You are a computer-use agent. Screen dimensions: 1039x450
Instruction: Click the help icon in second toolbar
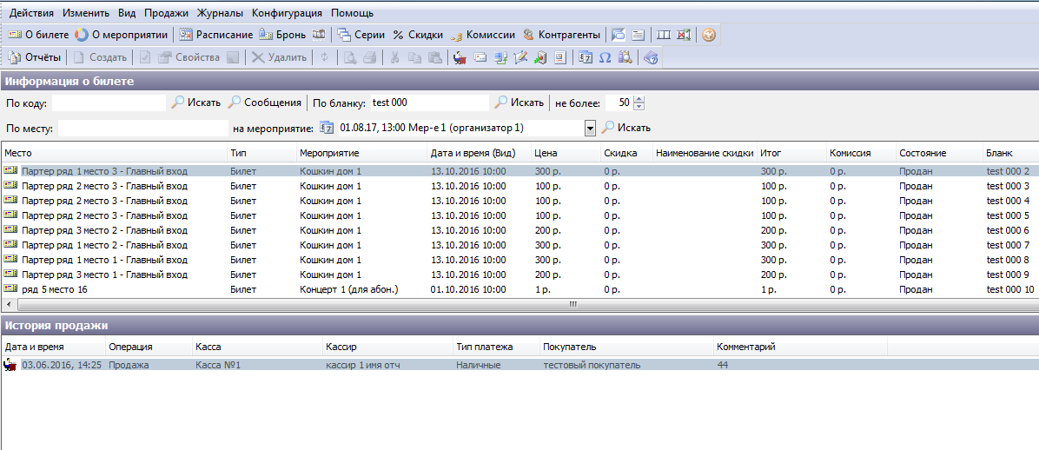click(651, 58)
